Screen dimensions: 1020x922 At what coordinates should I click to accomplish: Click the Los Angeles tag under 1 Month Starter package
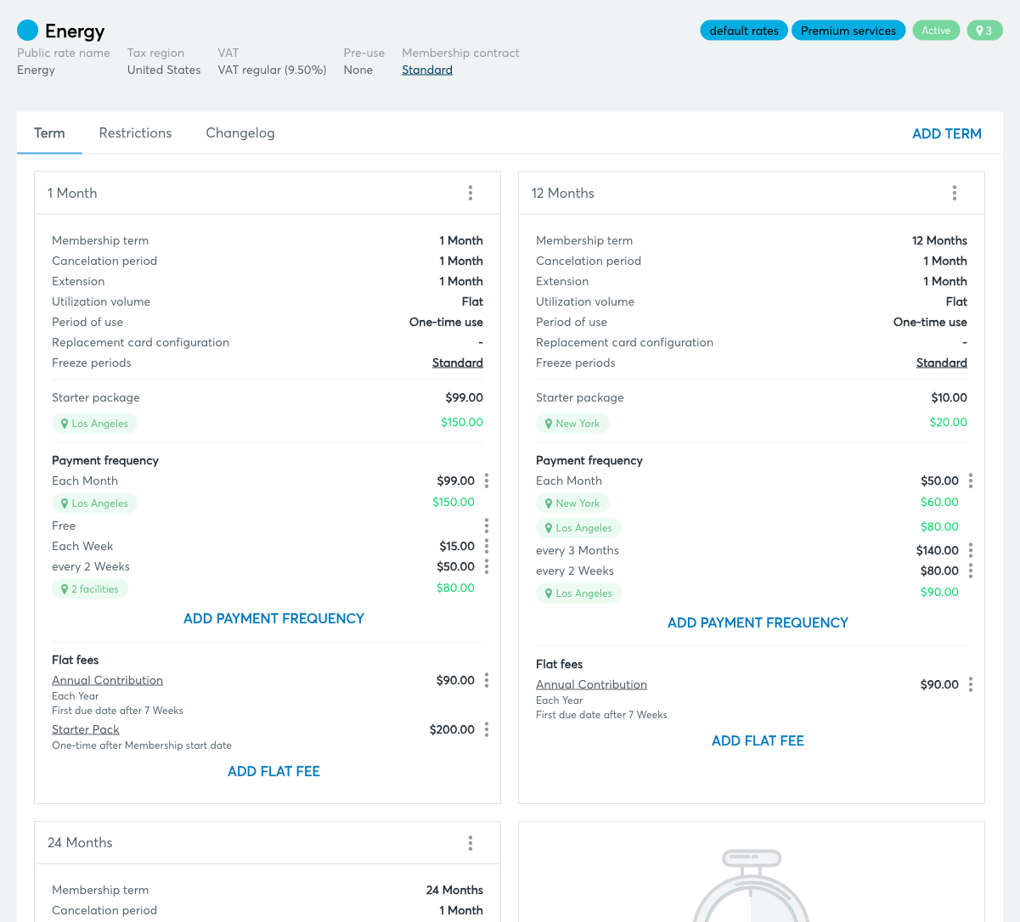point(94,424)
